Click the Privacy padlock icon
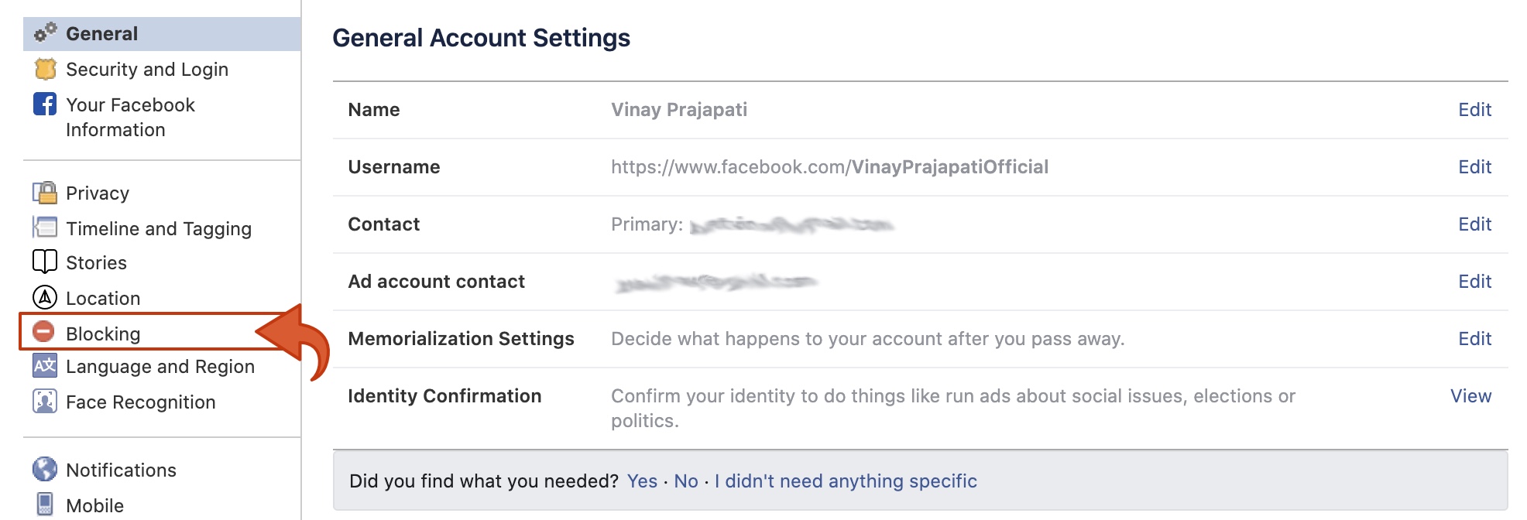This screenshot has width=1527, height=520. pyautogui.click(x=44, y=193)
